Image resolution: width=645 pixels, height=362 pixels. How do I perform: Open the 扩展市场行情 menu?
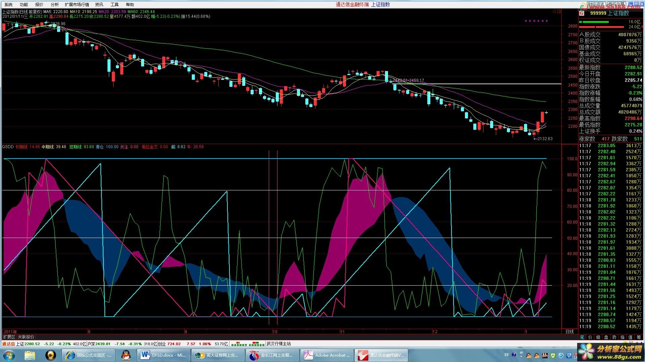tap(77, 4)
